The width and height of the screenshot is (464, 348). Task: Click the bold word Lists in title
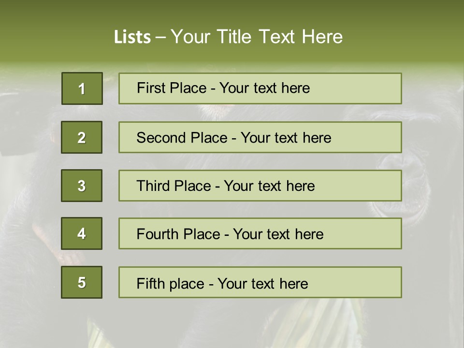click(x=132, y=37)
